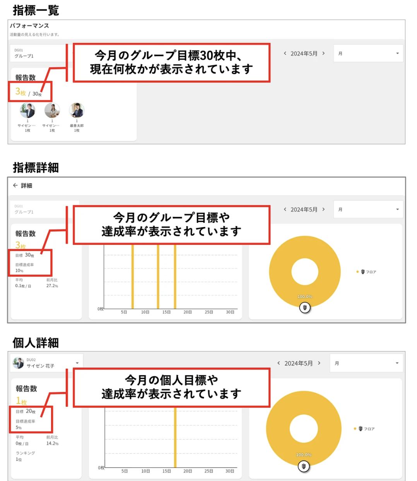Viewport: 417px width, 481px height.
Task: Click the 3枚 / 30枚 report count
Action: [x=28, y=92]
